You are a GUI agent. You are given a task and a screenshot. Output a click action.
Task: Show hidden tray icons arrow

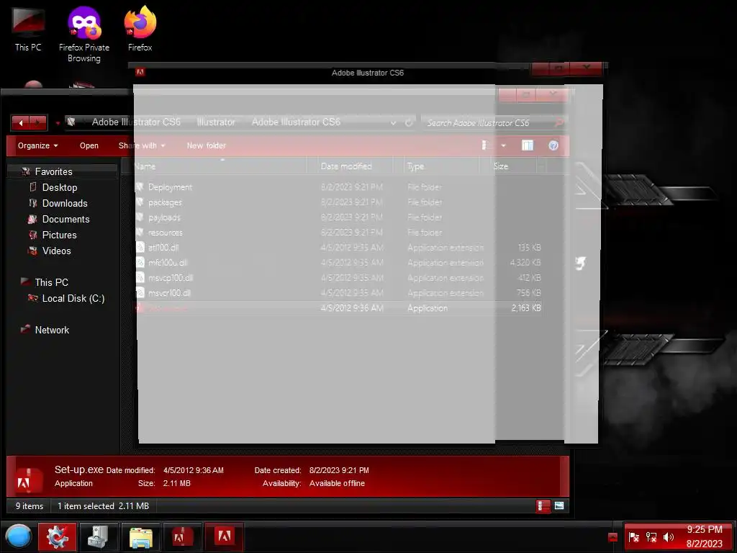pos(612,537)
